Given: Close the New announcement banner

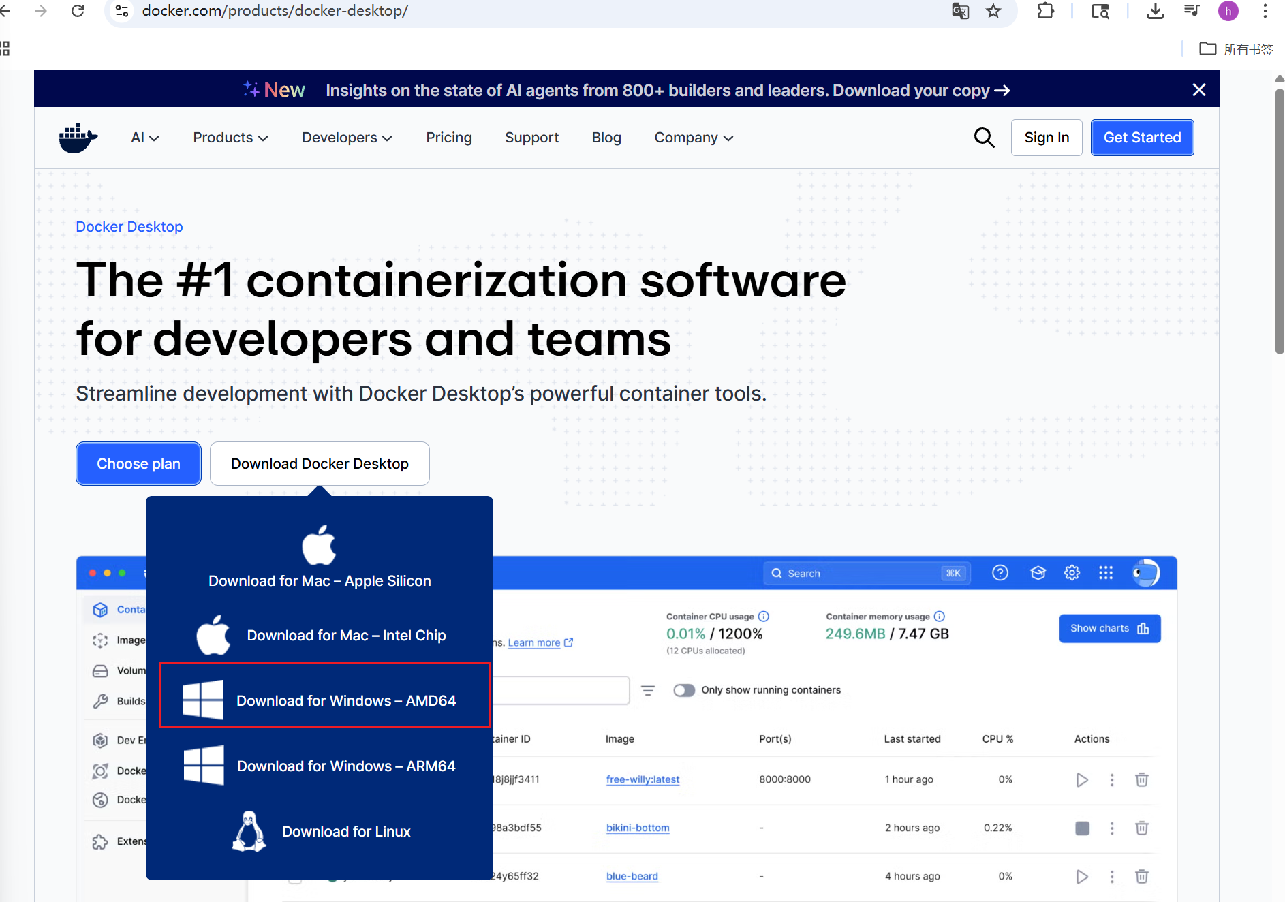Looking at the screenshot, I should tap(1199, 90).
